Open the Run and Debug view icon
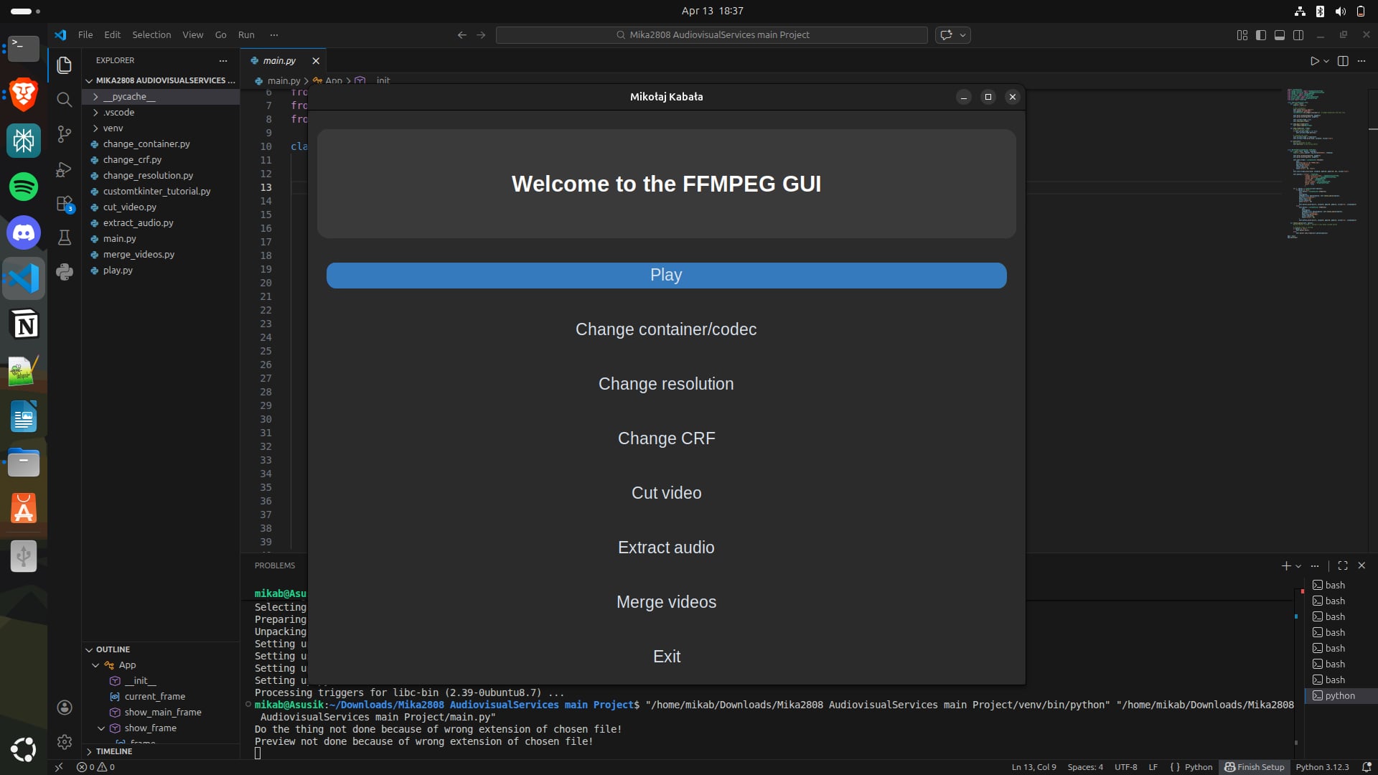 click(65, 169)
